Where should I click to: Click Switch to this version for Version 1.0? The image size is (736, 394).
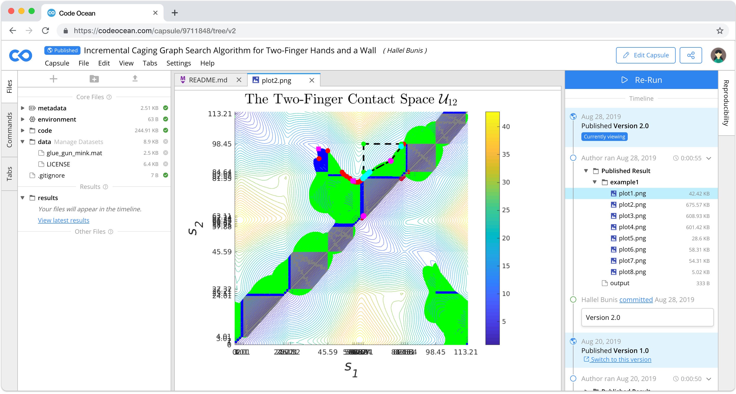point(618,359)
